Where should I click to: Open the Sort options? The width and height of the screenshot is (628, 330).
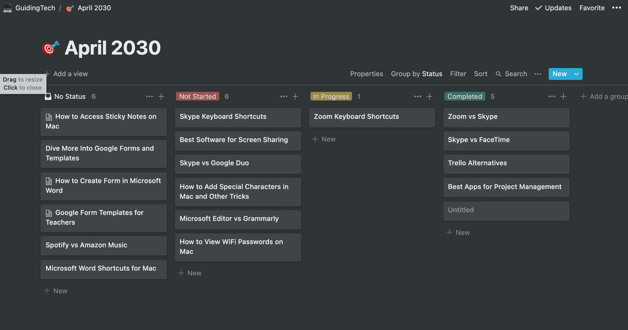(x=480, y=74)
